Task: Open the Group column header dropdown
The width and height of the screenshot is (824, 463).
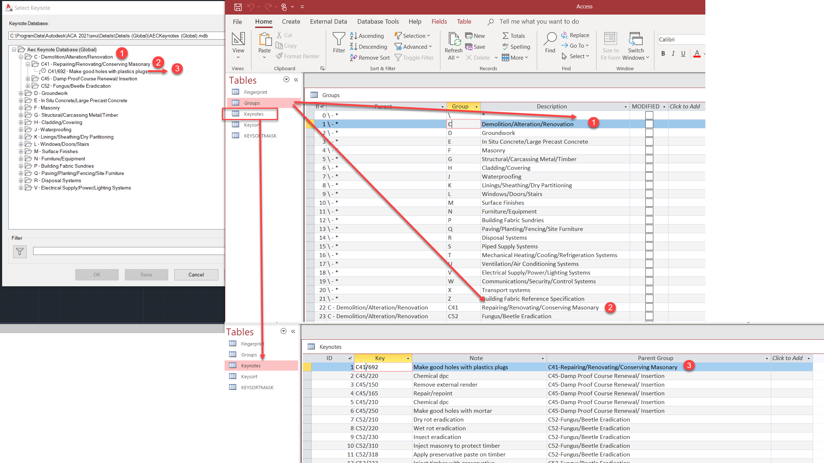Action: pos(476,107)
